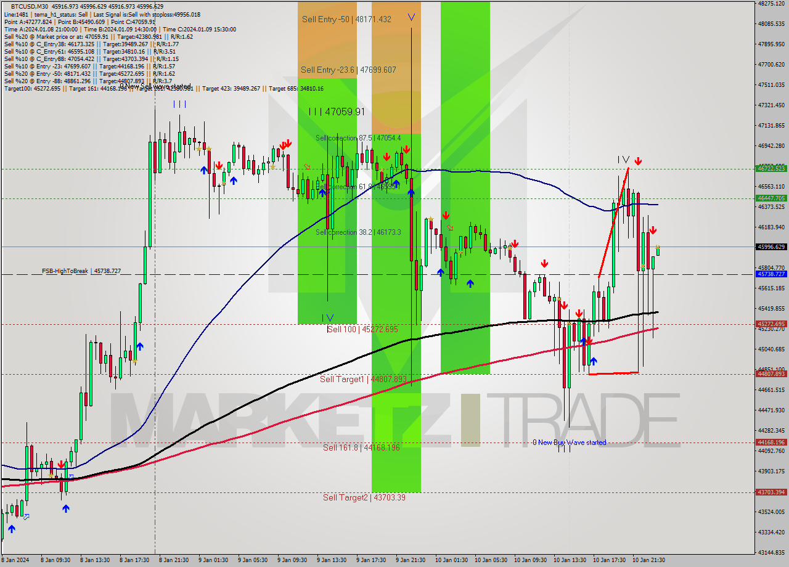789x567 pixels.
Task: Select the 'Sell 100 | 45272.695' chart label
Action: coord(362,329)
